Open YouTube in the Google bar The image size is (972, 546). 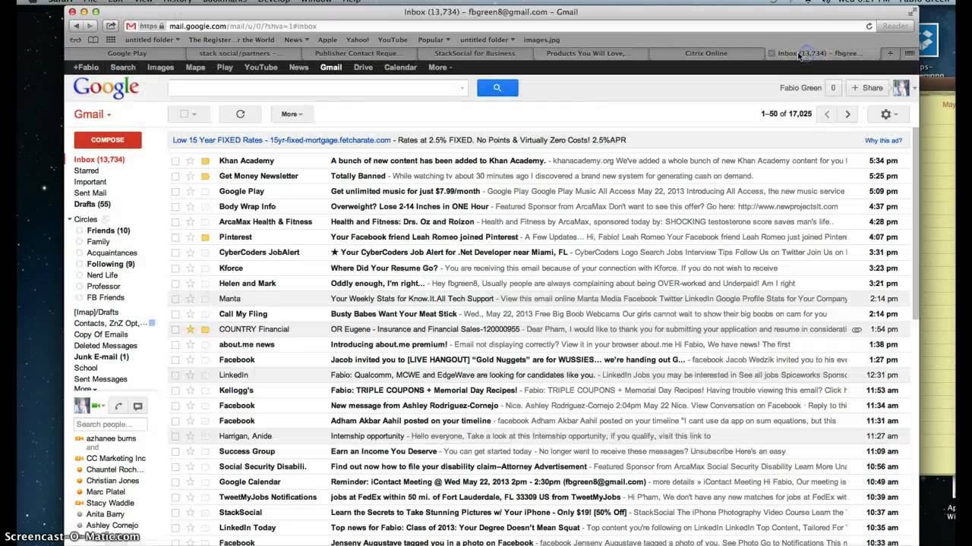[260, 67]
